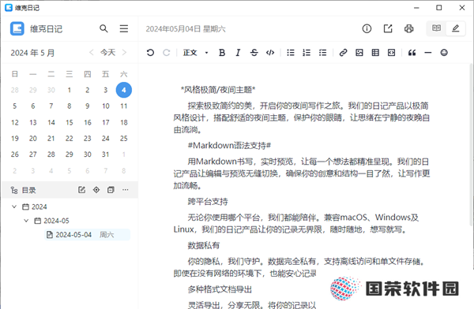This screenshot has width=474, height=309.
Task: Toggle bold formatting
Action: coord(222,53)
